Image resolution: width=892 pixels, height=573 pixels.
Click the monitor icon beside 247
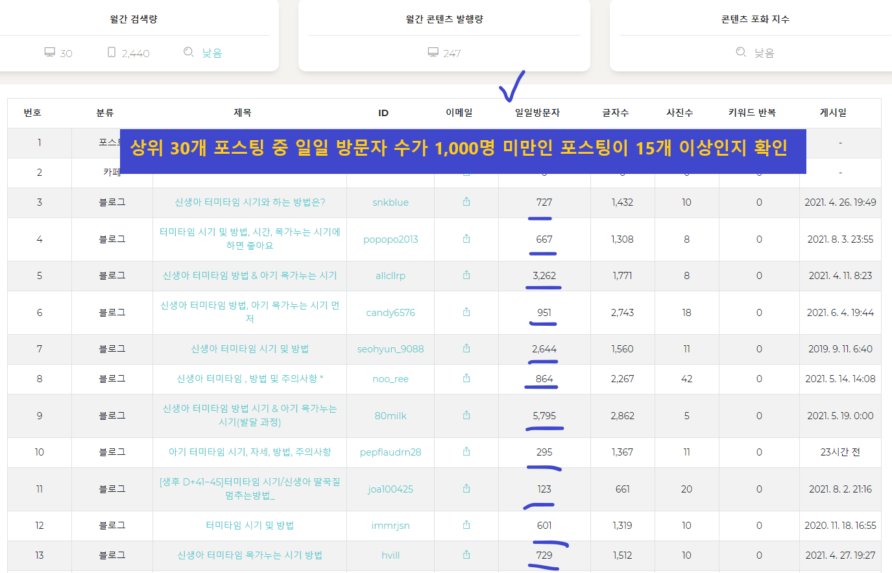(433, 53)
